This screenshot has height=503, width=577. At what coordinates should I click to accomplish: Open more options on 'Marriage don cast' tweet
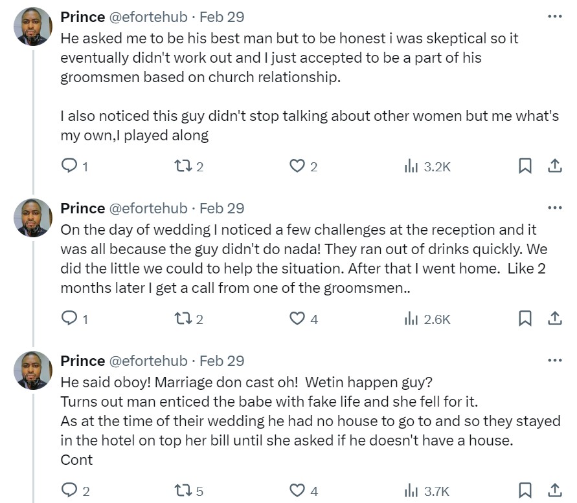(555, 360)
